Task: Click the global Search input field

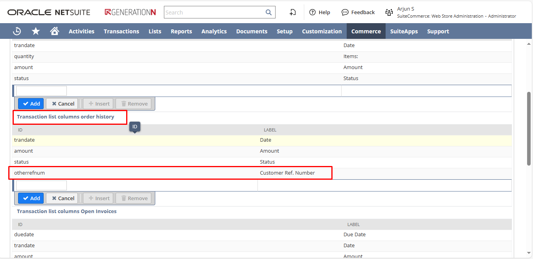Action: pos(214,13)
